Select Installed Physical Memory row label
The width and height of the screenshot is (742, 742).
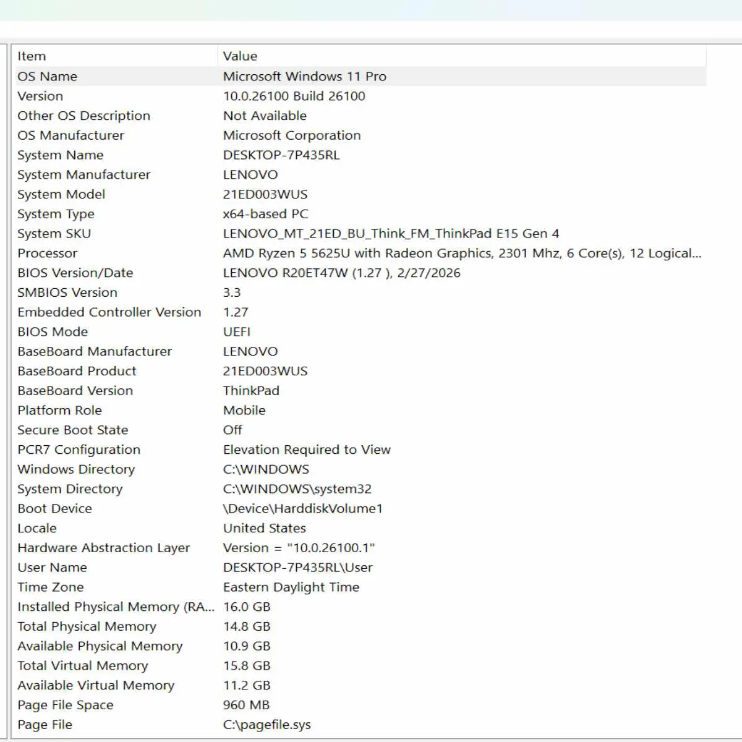(x=116, y=607)
